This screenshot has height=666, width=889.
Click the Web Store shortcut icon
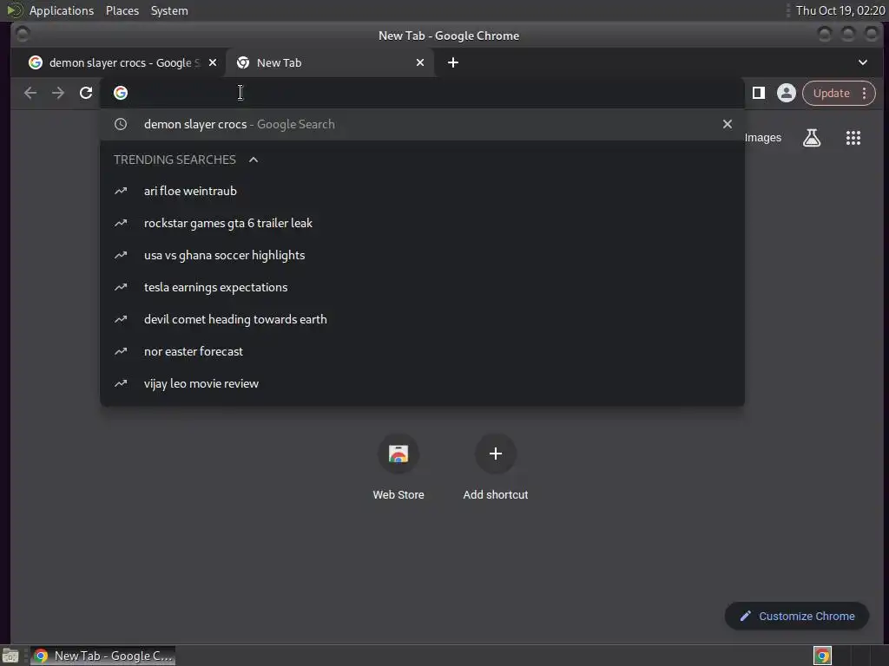pos(398,454)
